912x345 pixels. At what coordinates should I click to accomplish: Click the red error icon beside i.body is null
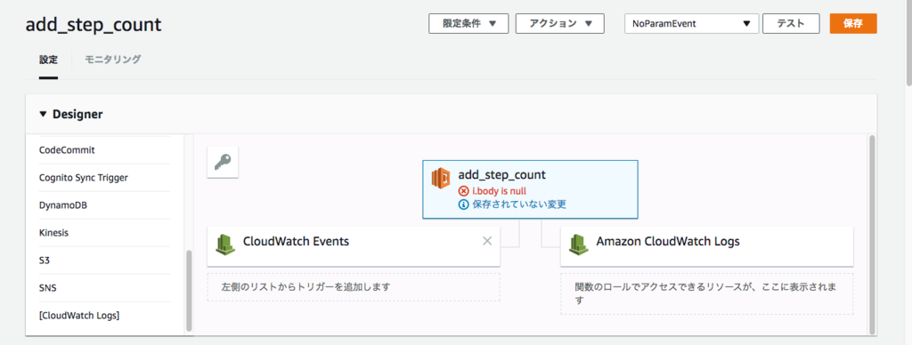[x=463, y=190]
